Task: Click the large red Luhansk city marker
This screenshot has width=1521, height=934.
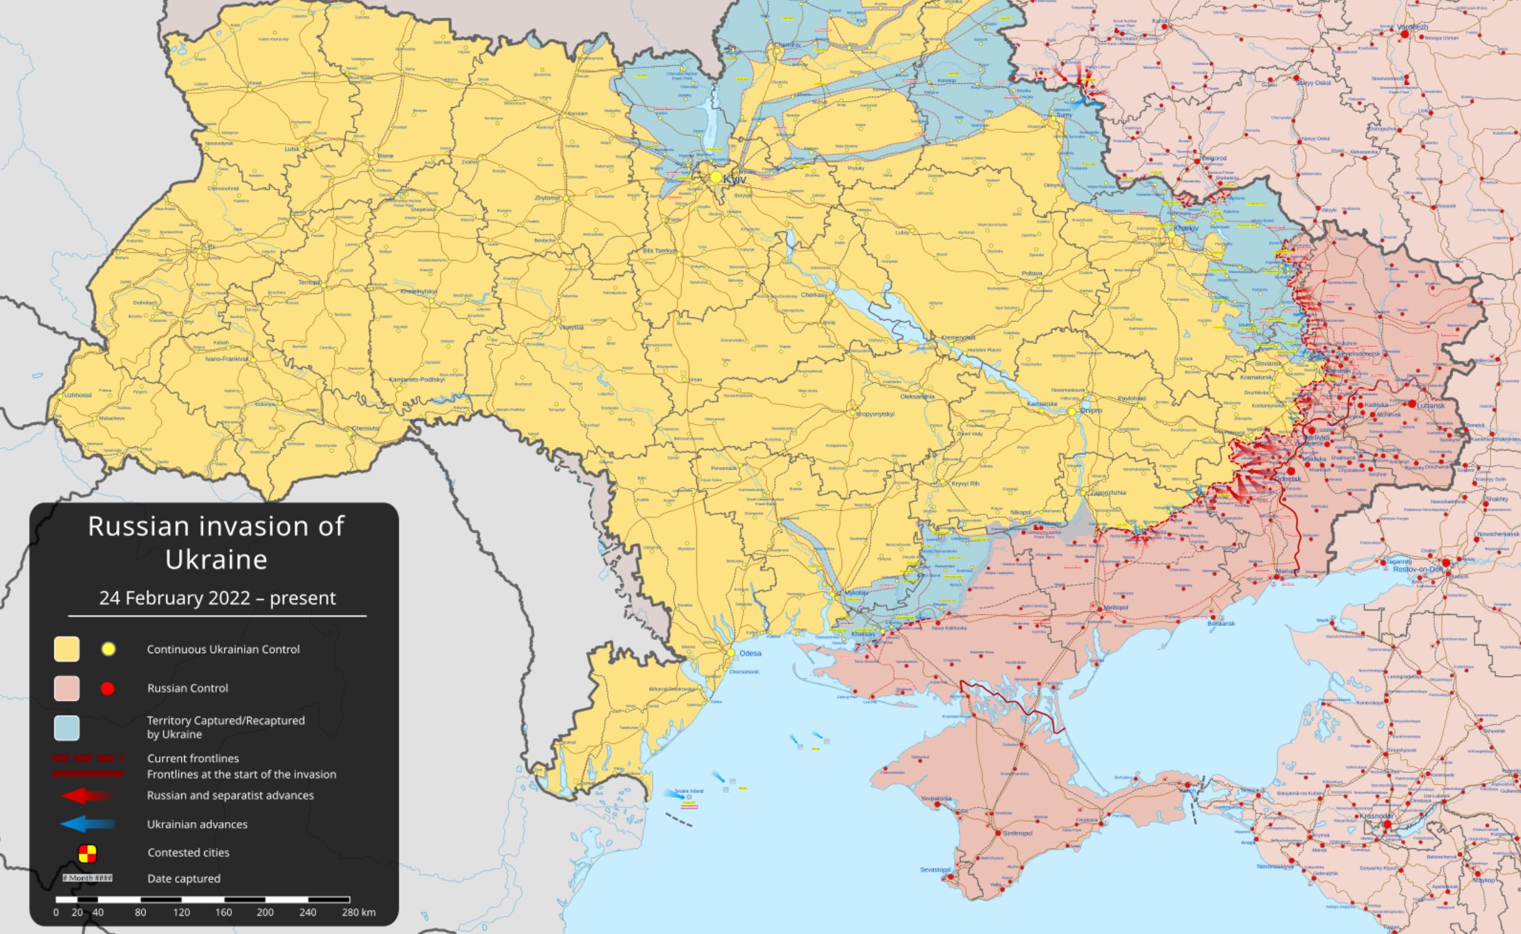Action: point(1412,404)
